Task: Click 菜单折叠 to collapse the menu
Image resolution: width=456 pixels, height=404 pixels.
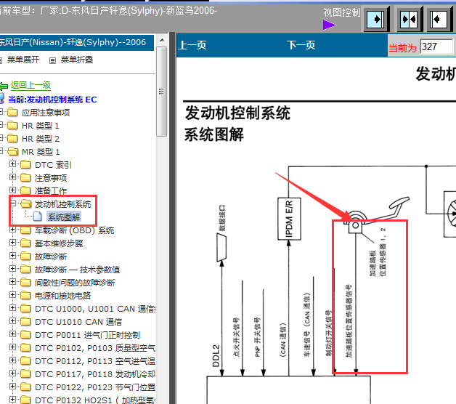Action: point(77,60)
